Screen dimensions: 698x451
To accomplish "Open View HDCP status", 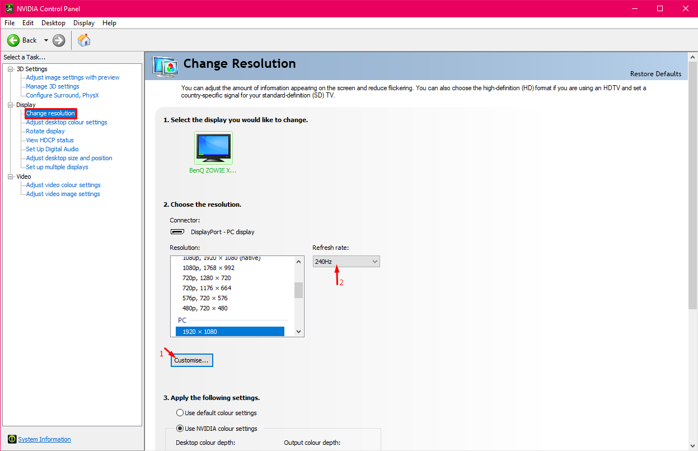I will coord(50,140).
